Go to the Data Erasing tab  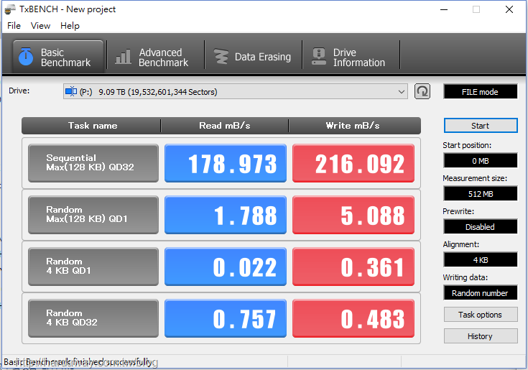pos(253,57)
